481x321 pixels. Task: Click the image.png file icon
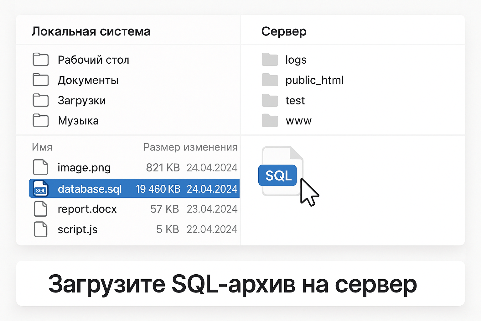pos(40,167)
